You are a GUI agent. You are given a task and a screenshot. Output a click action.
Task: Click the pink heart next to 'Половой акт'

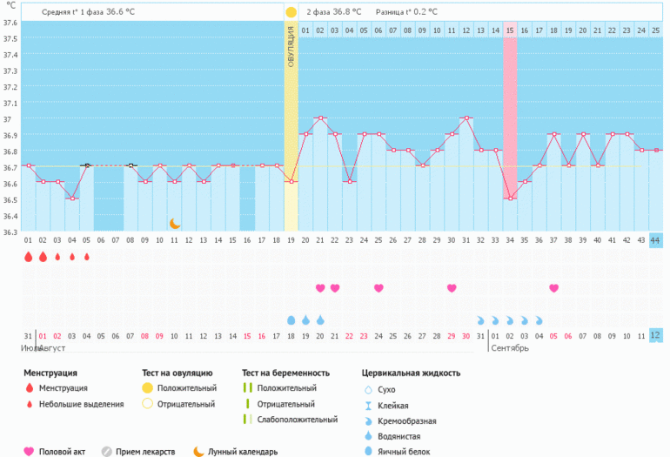pos(29,451)
